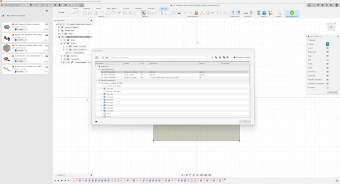Switch to the SOLID toolbar tab
The width and height of the screenshot is (340, 184).
coord(75,9)
